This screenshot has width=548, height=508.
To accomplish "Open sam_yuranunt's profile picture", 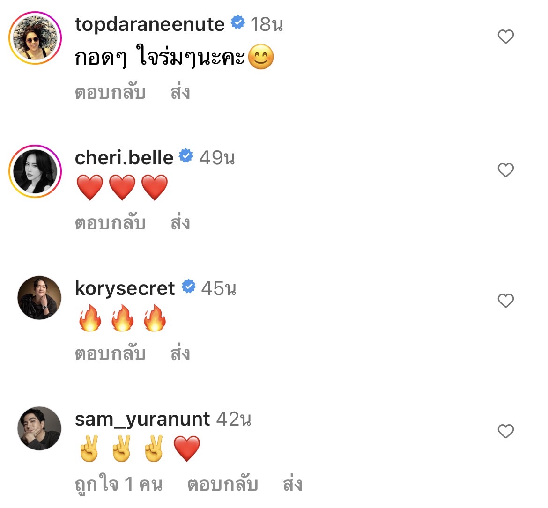I will tap(38, 428).
